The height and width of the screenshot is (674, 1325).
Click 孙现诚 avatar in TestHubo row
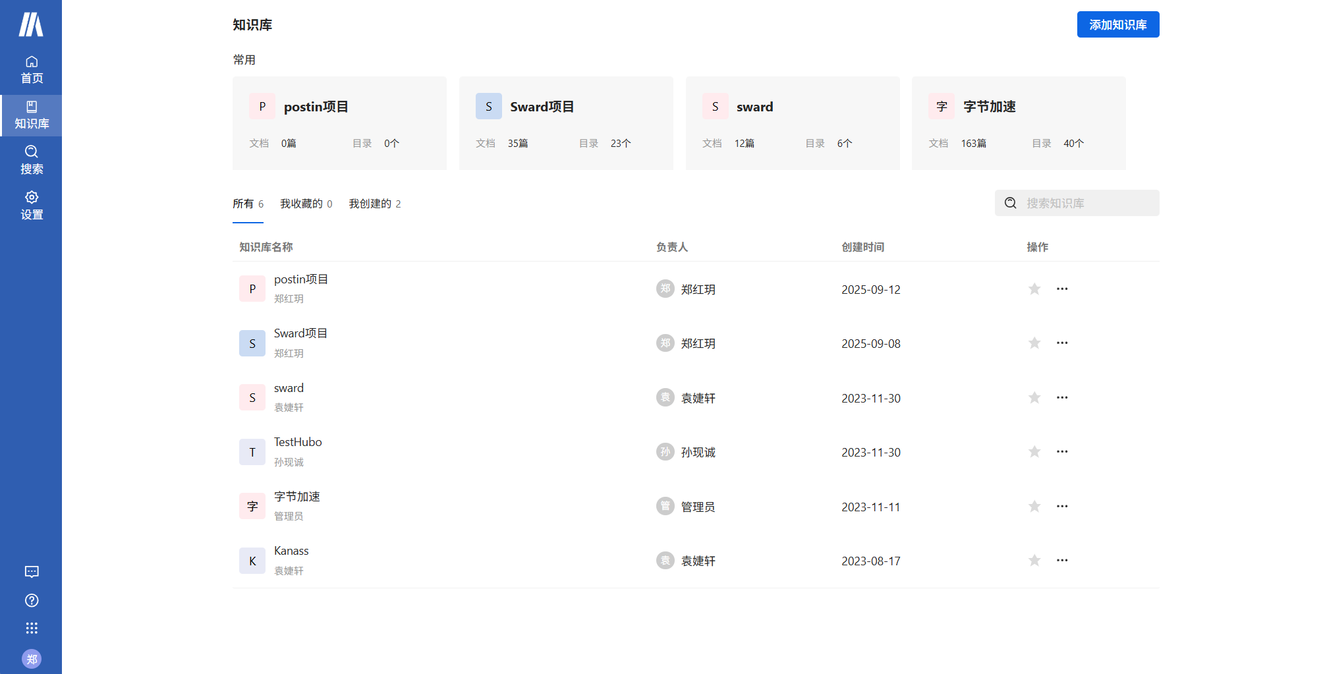tap(665, 451)
